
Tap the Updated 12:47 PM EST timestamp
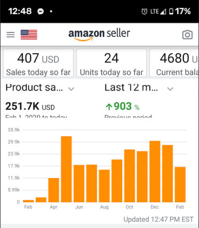(x=159, y=220)
